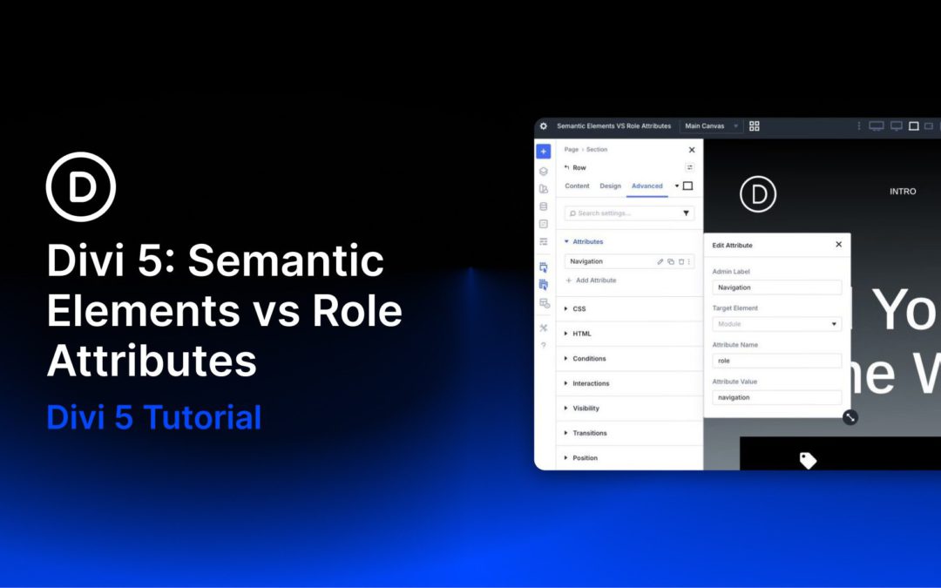Expand the Conditions section

[x=629, y=359]
